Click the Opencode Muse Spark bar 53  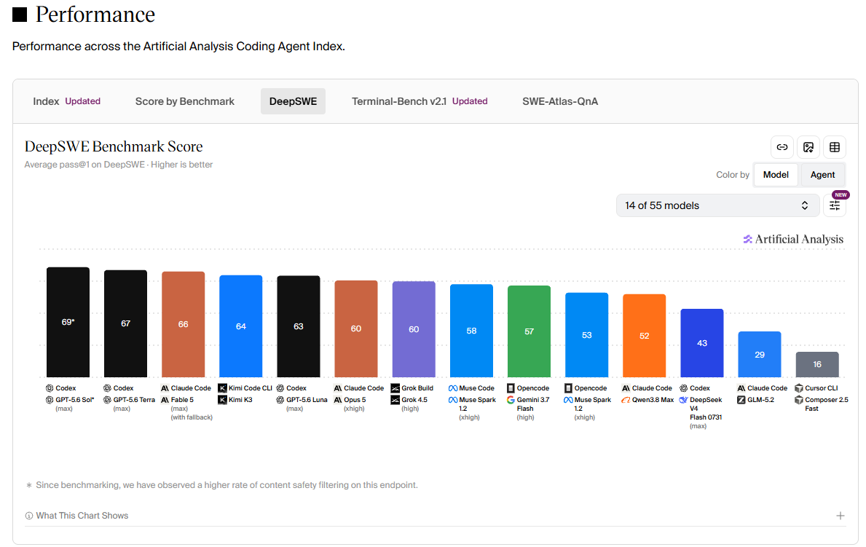(x=586, y=335)
